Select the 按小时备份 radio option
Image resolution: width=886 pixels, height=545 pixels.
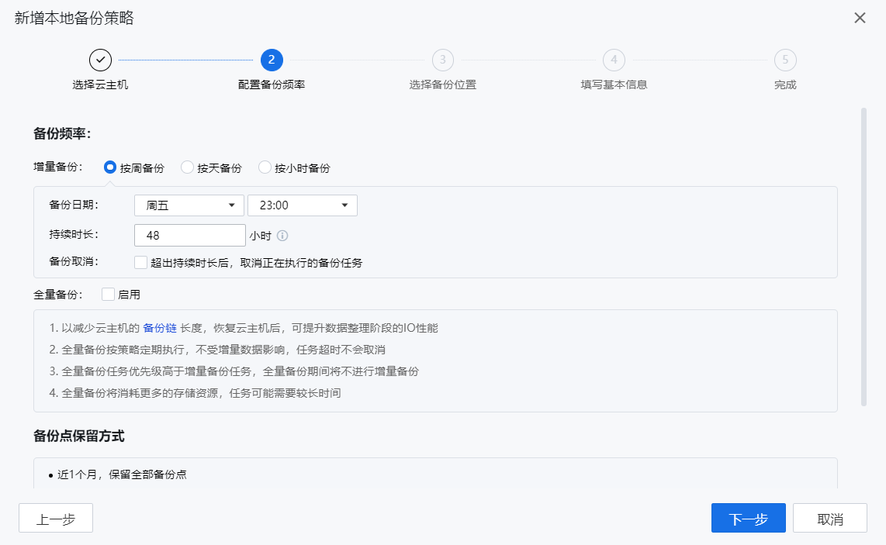(x=265, y=167)
